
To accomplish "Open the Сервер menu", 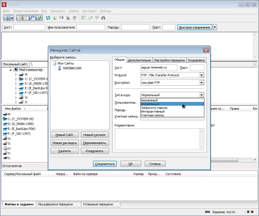I will pyautogui.click(x=74, y=11).
